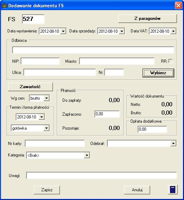Cancel with the Anuluj button
The image size is (184, 200).
tap(137, 190)
